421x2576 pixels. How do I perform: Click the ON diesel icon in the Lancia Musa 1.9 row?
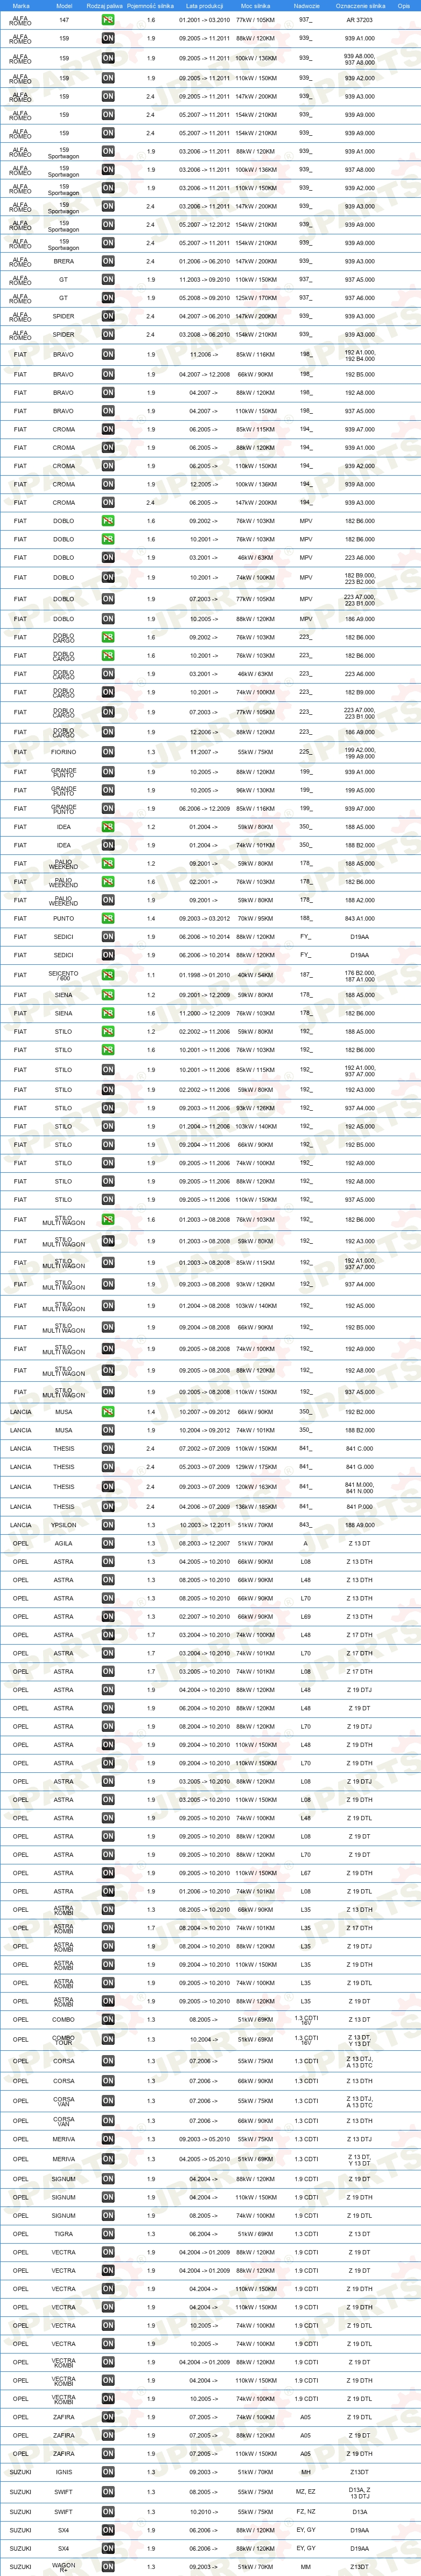point(108,1430)
